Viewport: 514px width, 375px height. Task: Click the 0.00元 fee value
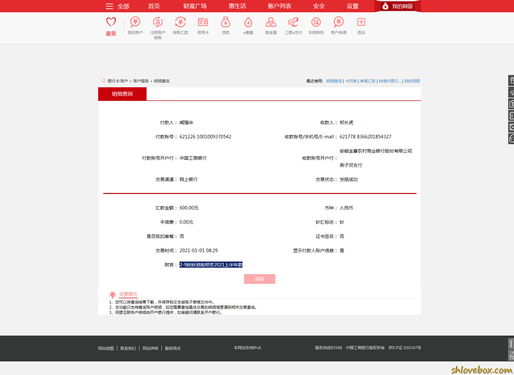click(x=186, y=222)
